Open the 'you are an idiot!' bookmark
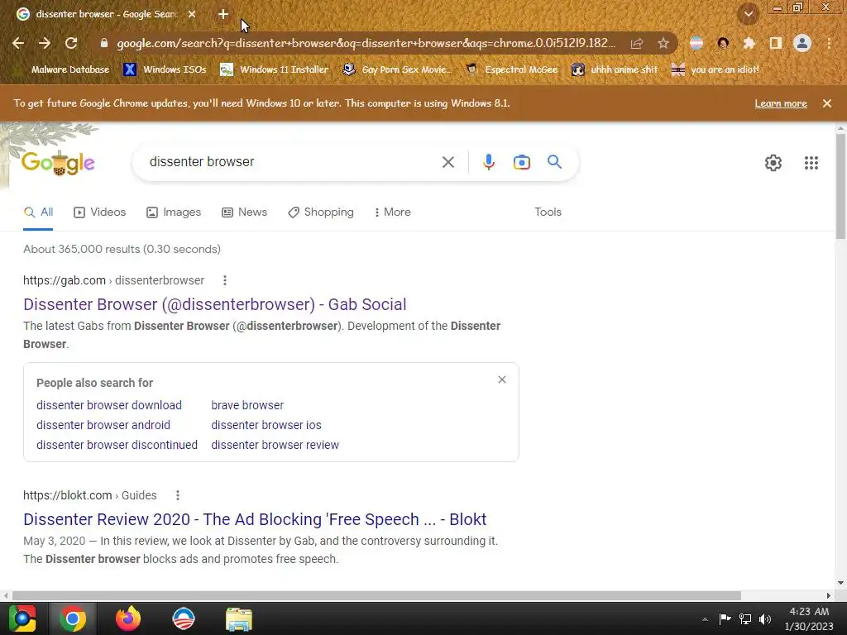The image size is (847, 635). tap(715, 69)
